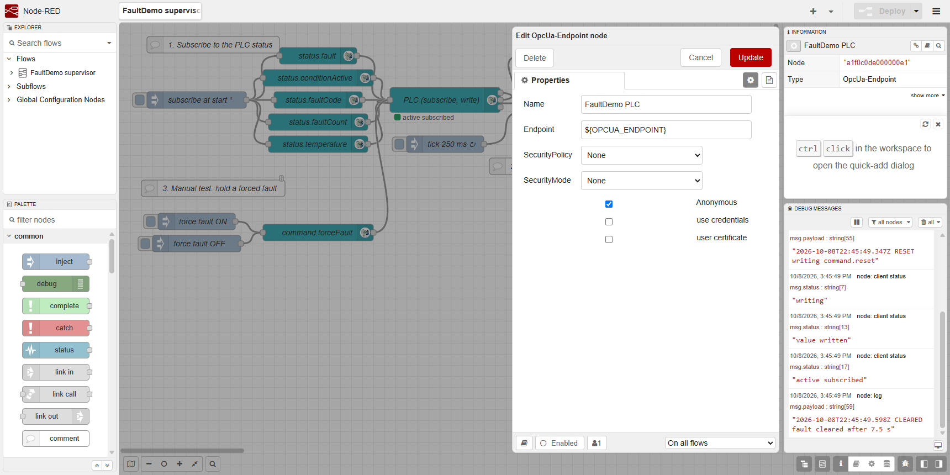
Task: Enable the use credentials checkbox
Action: click(609, 221)
